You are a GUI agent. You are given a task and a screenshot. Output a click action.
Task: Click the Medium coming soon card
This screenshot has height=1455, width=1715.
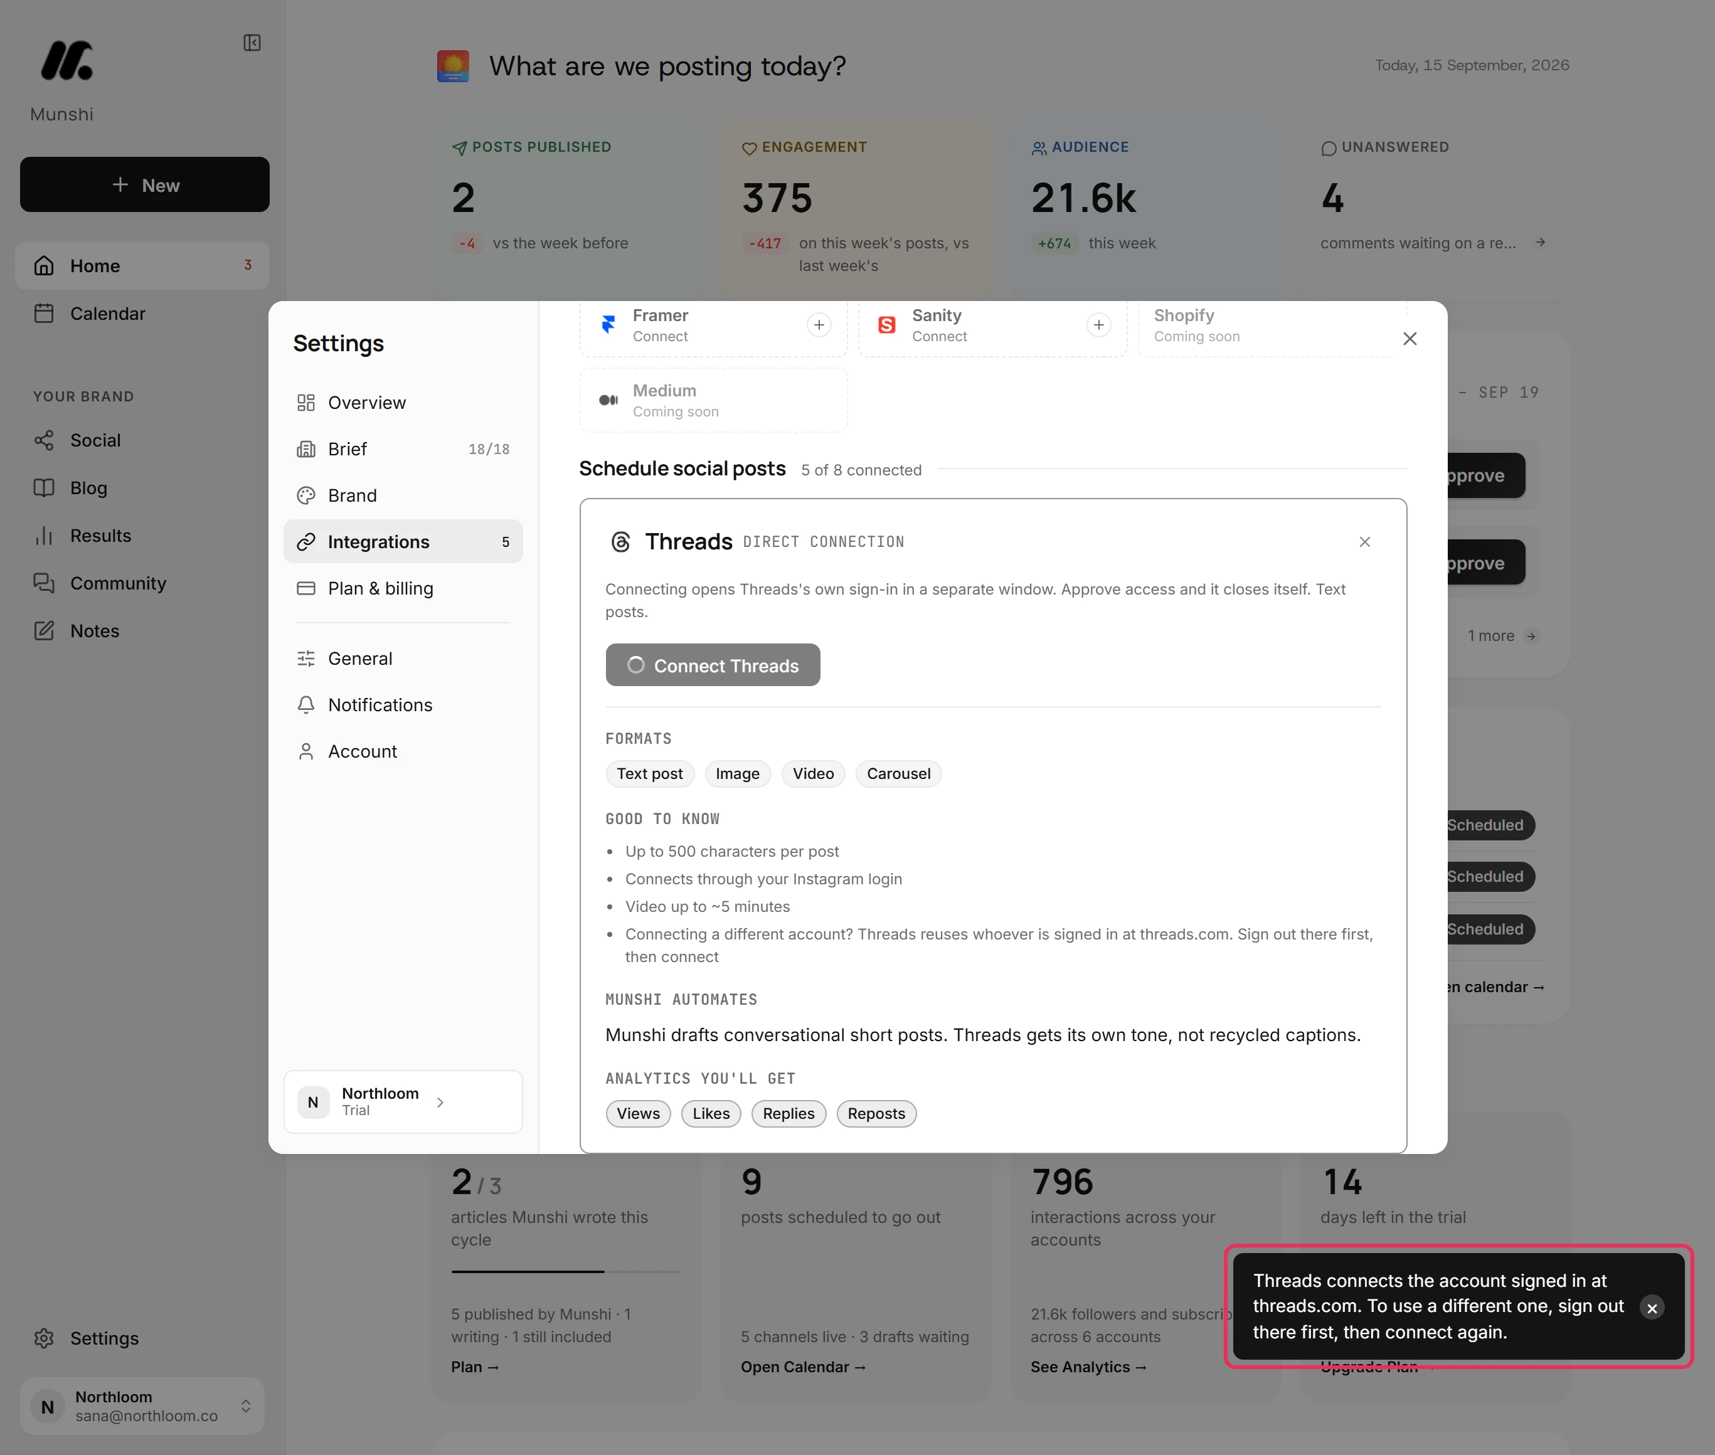click(x=714, y=400)
